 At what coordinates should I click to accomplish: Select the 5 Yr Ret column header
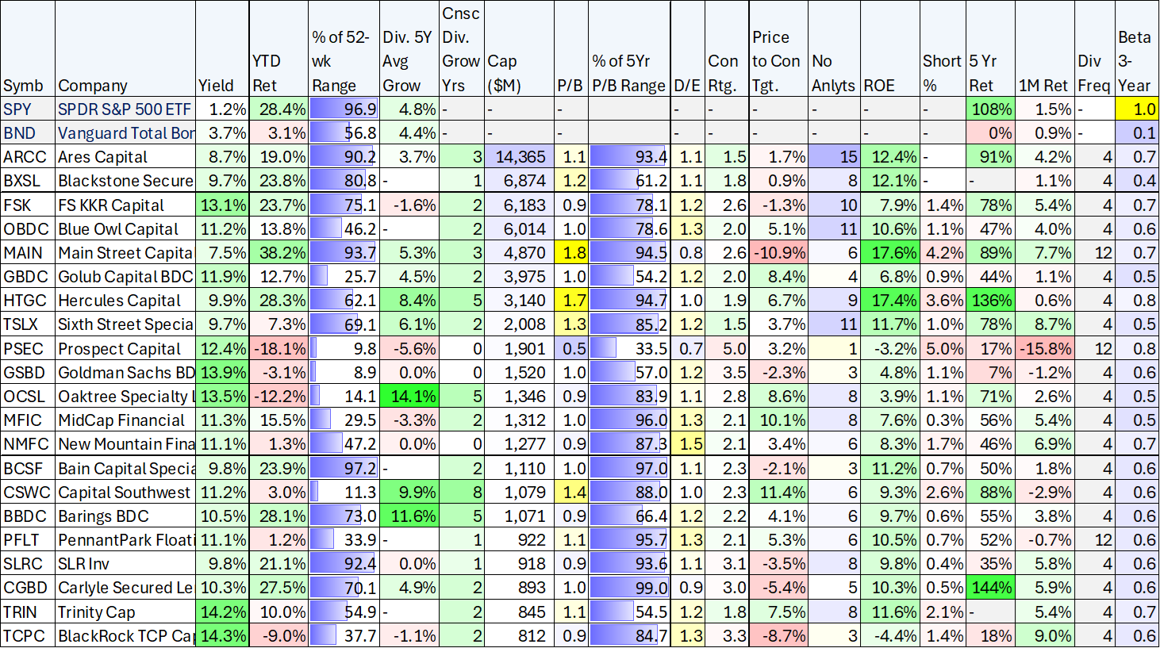991,49
